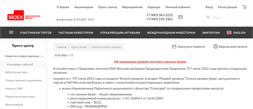Select Новости и пресс-релизы sidebar item
This screenshot has width=253, height=109.
[x=22, y=56]
